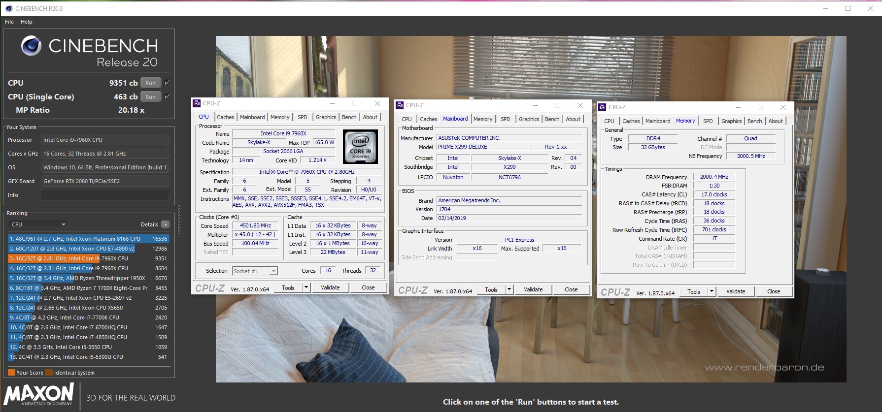The height and width of the screenshot is (412, 882).
Task: Click the PRIME X299-DELUXE model field
Action: click(482, 147)
